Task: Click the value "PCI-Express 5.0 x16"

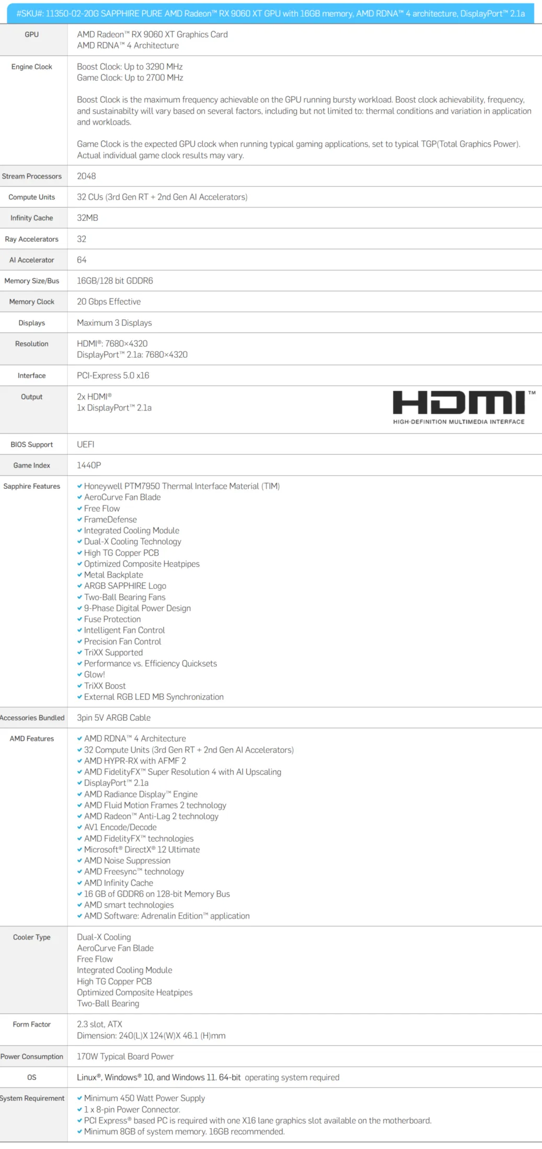Action: 113,376
